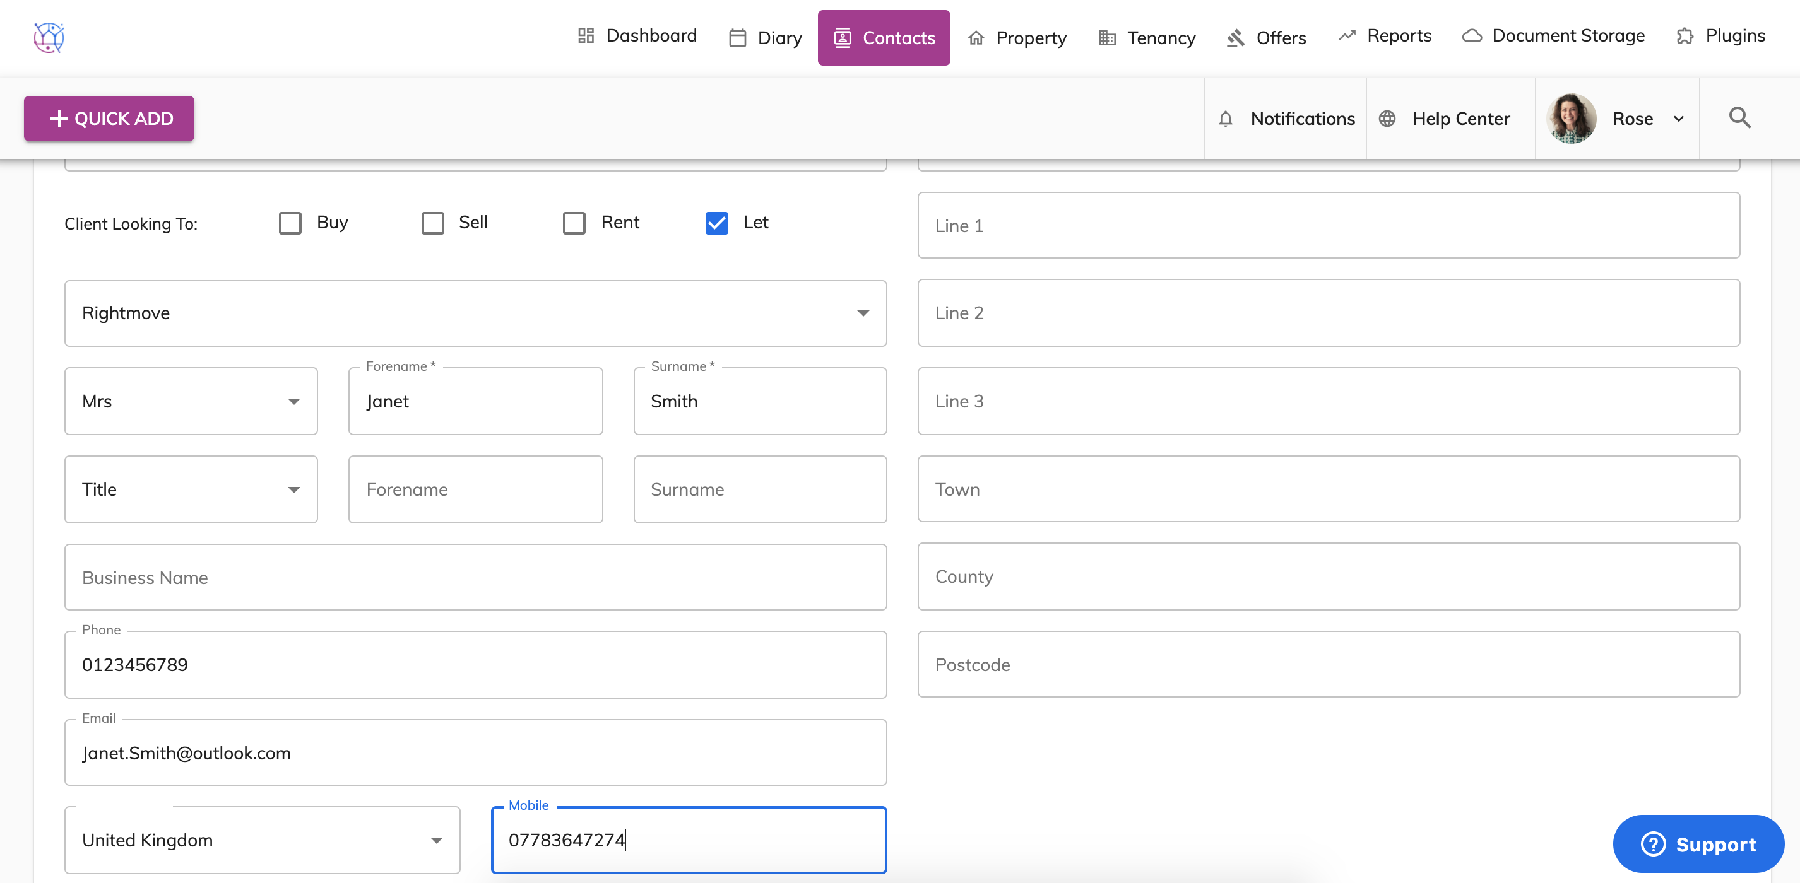Click the Dashboard grid icon
This screenshot has height=883, width=1800.
click(x=586, y=35)
